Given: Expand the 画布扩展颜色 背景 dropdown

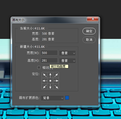Looking at the screenshot, I should point(52,98).
